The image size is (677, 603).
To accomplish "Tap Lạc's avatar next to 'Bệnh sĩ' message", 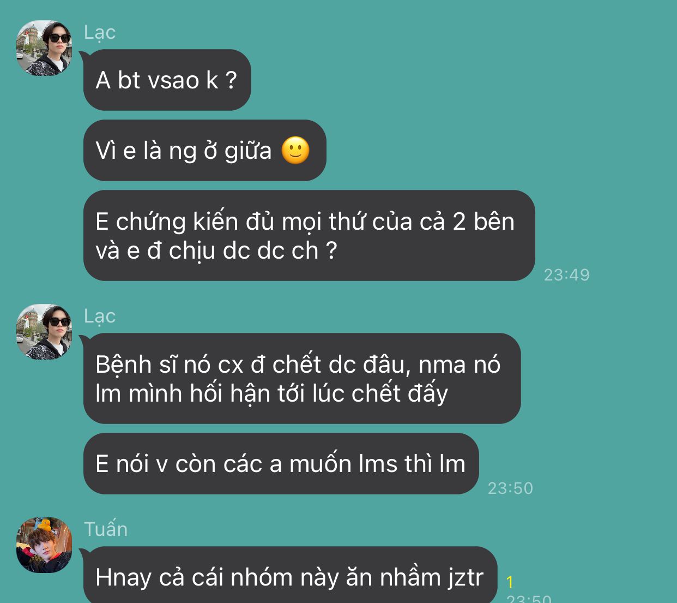I will pos(44,332).
